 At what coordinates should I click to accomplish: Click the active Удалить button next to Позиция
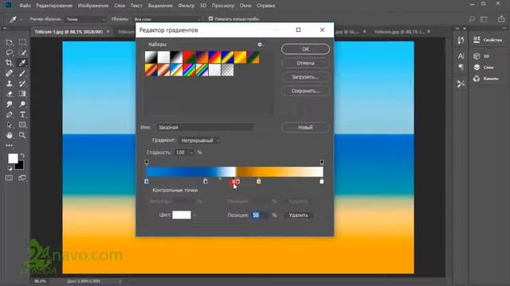298,215
